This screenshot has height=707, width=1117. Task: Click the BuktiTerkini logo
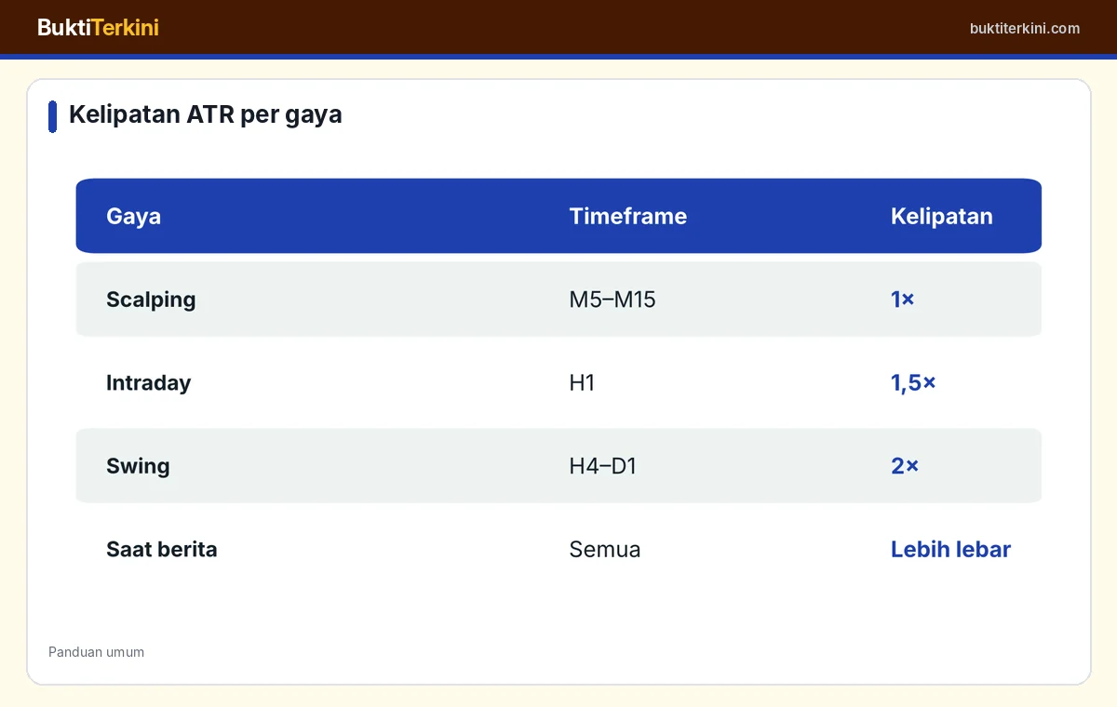pyautogui.click(x=98, y=28)
